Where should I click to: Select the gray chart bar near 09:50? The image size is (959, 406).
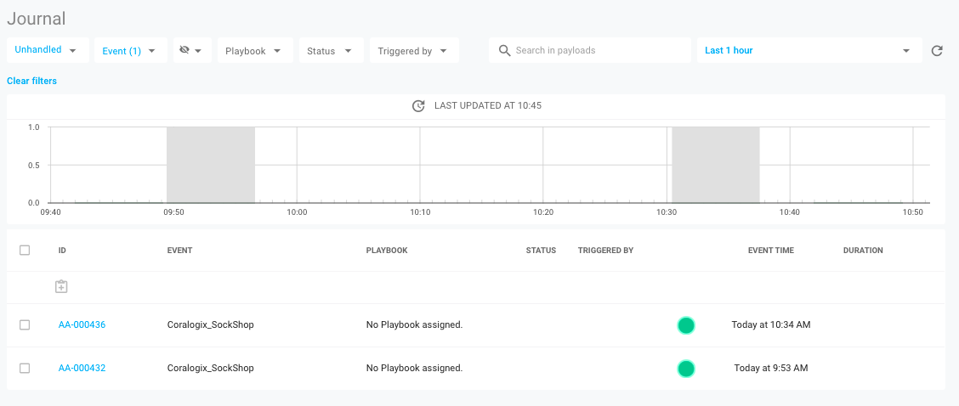[x=211, y=165]
